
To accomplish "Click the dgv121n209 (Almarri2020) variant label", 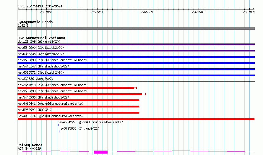I will [x=39, y=41].
